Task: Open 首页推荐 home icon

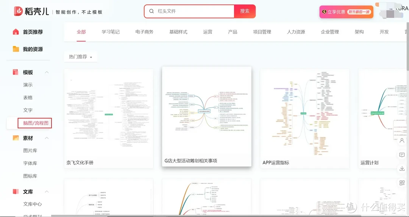Action: pyautogui.click(x=16, y=32)
